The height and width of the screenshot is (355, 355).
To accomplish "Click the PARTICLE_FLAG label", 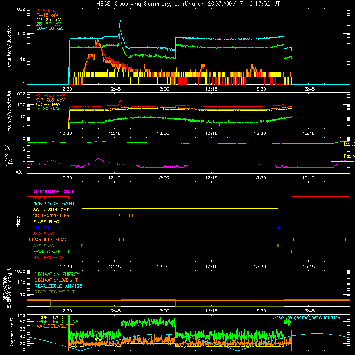I will [x=50, y=240].
